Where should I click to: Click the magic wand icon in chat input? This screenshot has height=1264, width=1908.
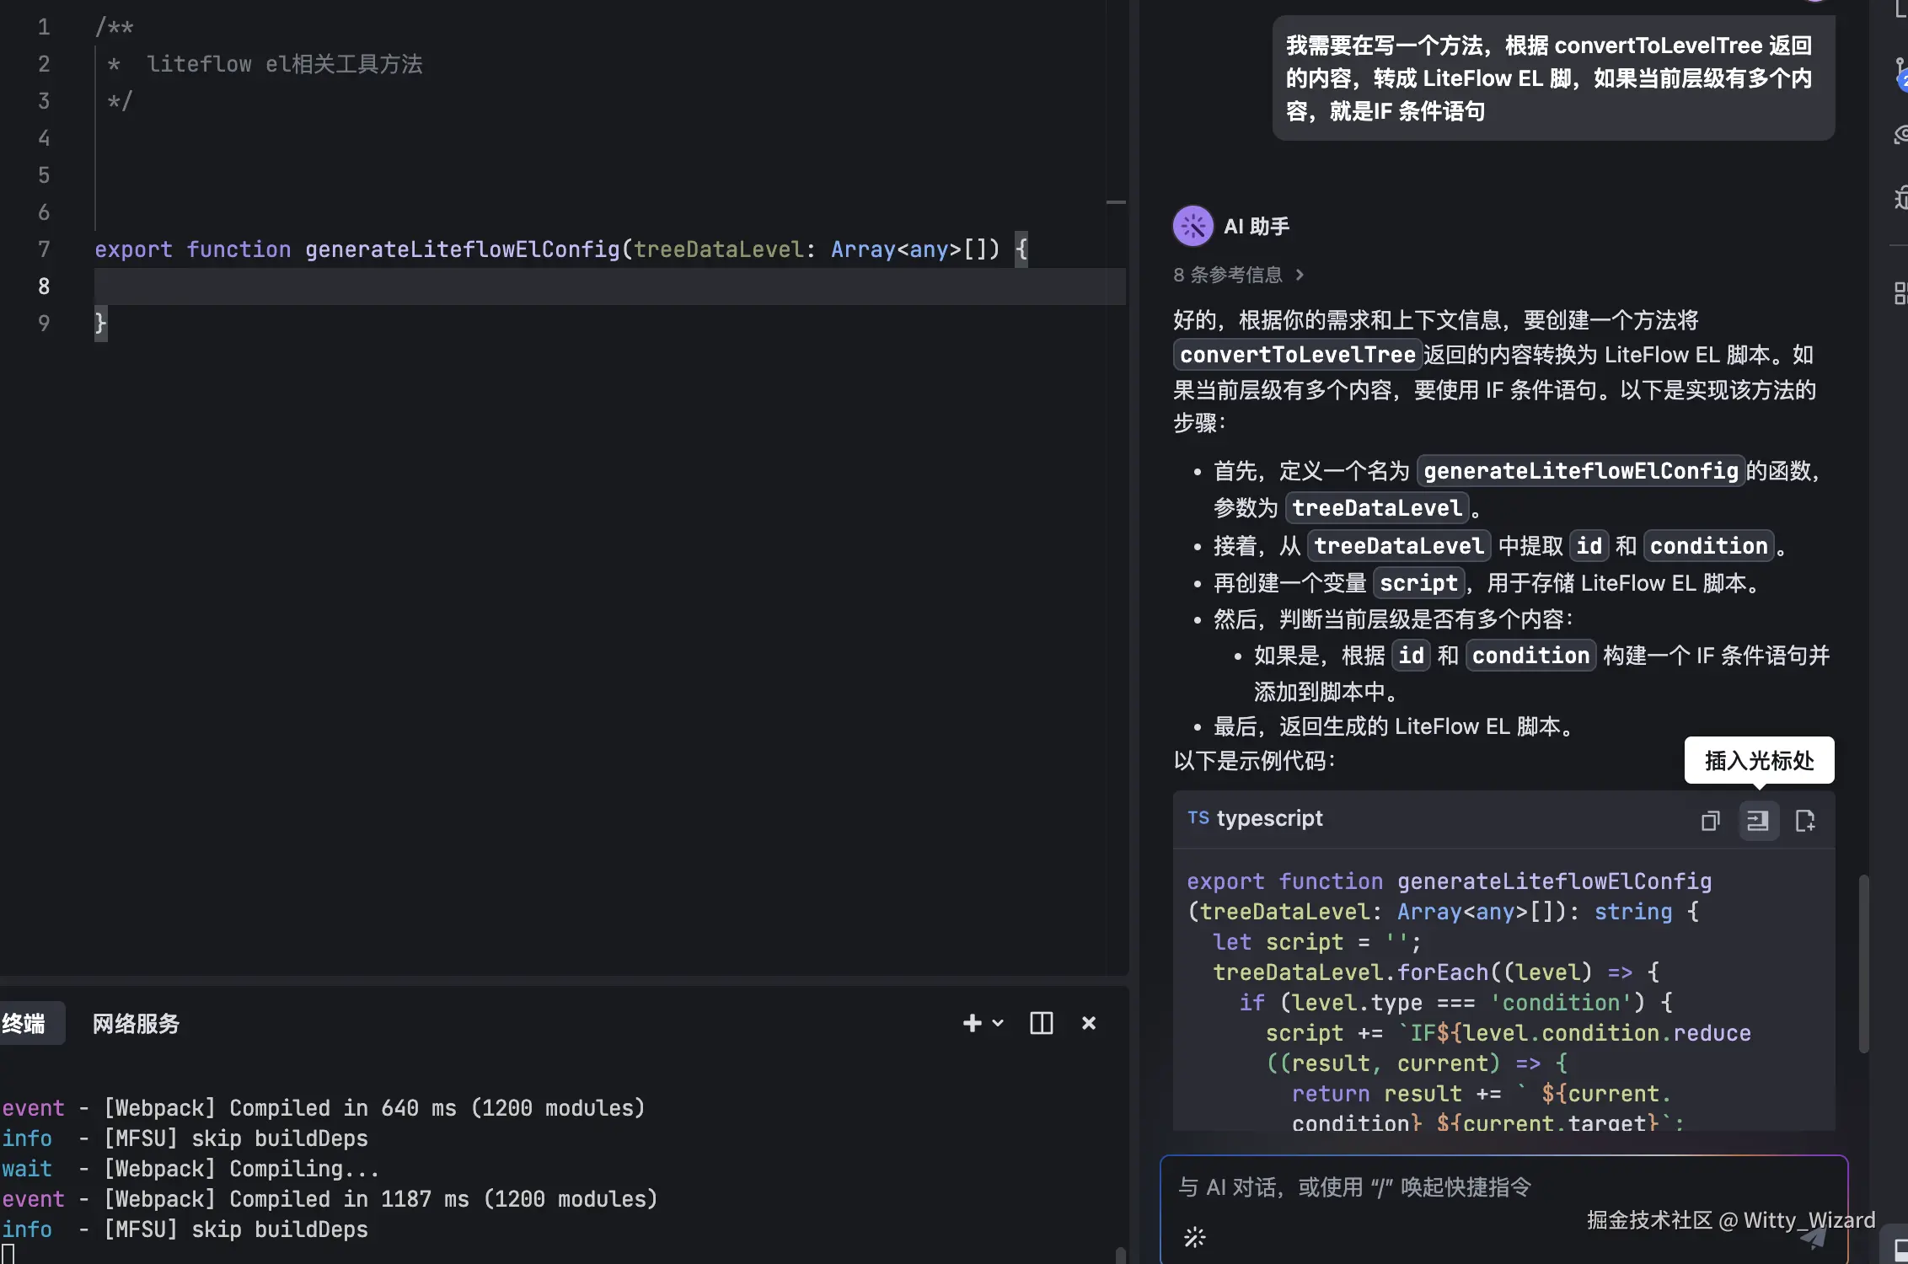click(1194, 1237)
